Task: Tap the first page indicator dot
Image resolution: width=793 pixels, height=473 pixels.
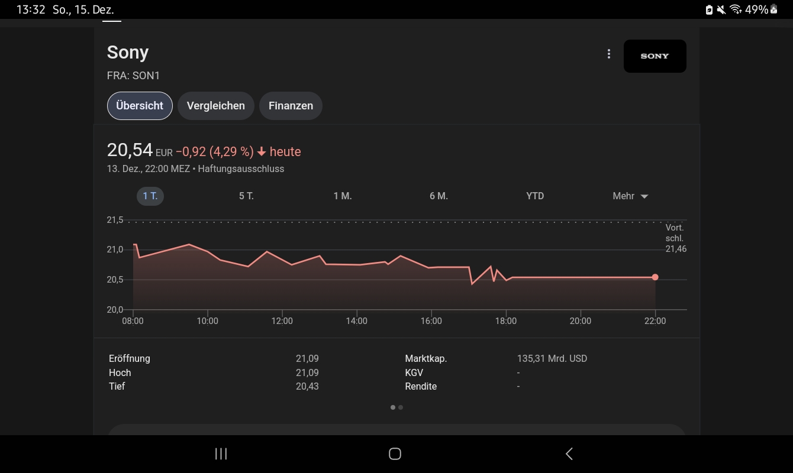Action: [393, 407]
